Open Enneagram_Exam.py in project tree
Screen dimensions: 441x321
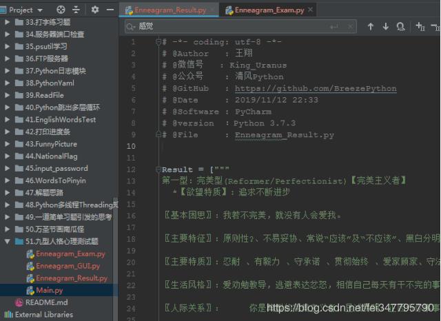tap(70, 253)
